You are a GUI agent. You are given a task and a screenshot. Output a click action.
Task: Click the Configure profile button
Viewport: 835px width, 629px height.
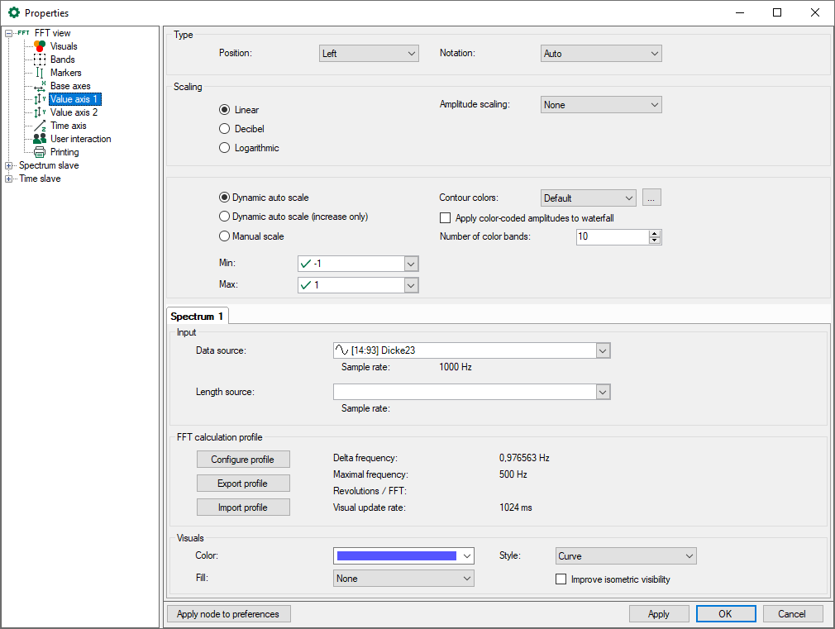[243, 460]
